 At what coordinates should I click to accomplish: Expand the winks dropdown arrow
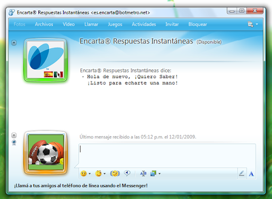pyautogui.click(x=105, y=173)
